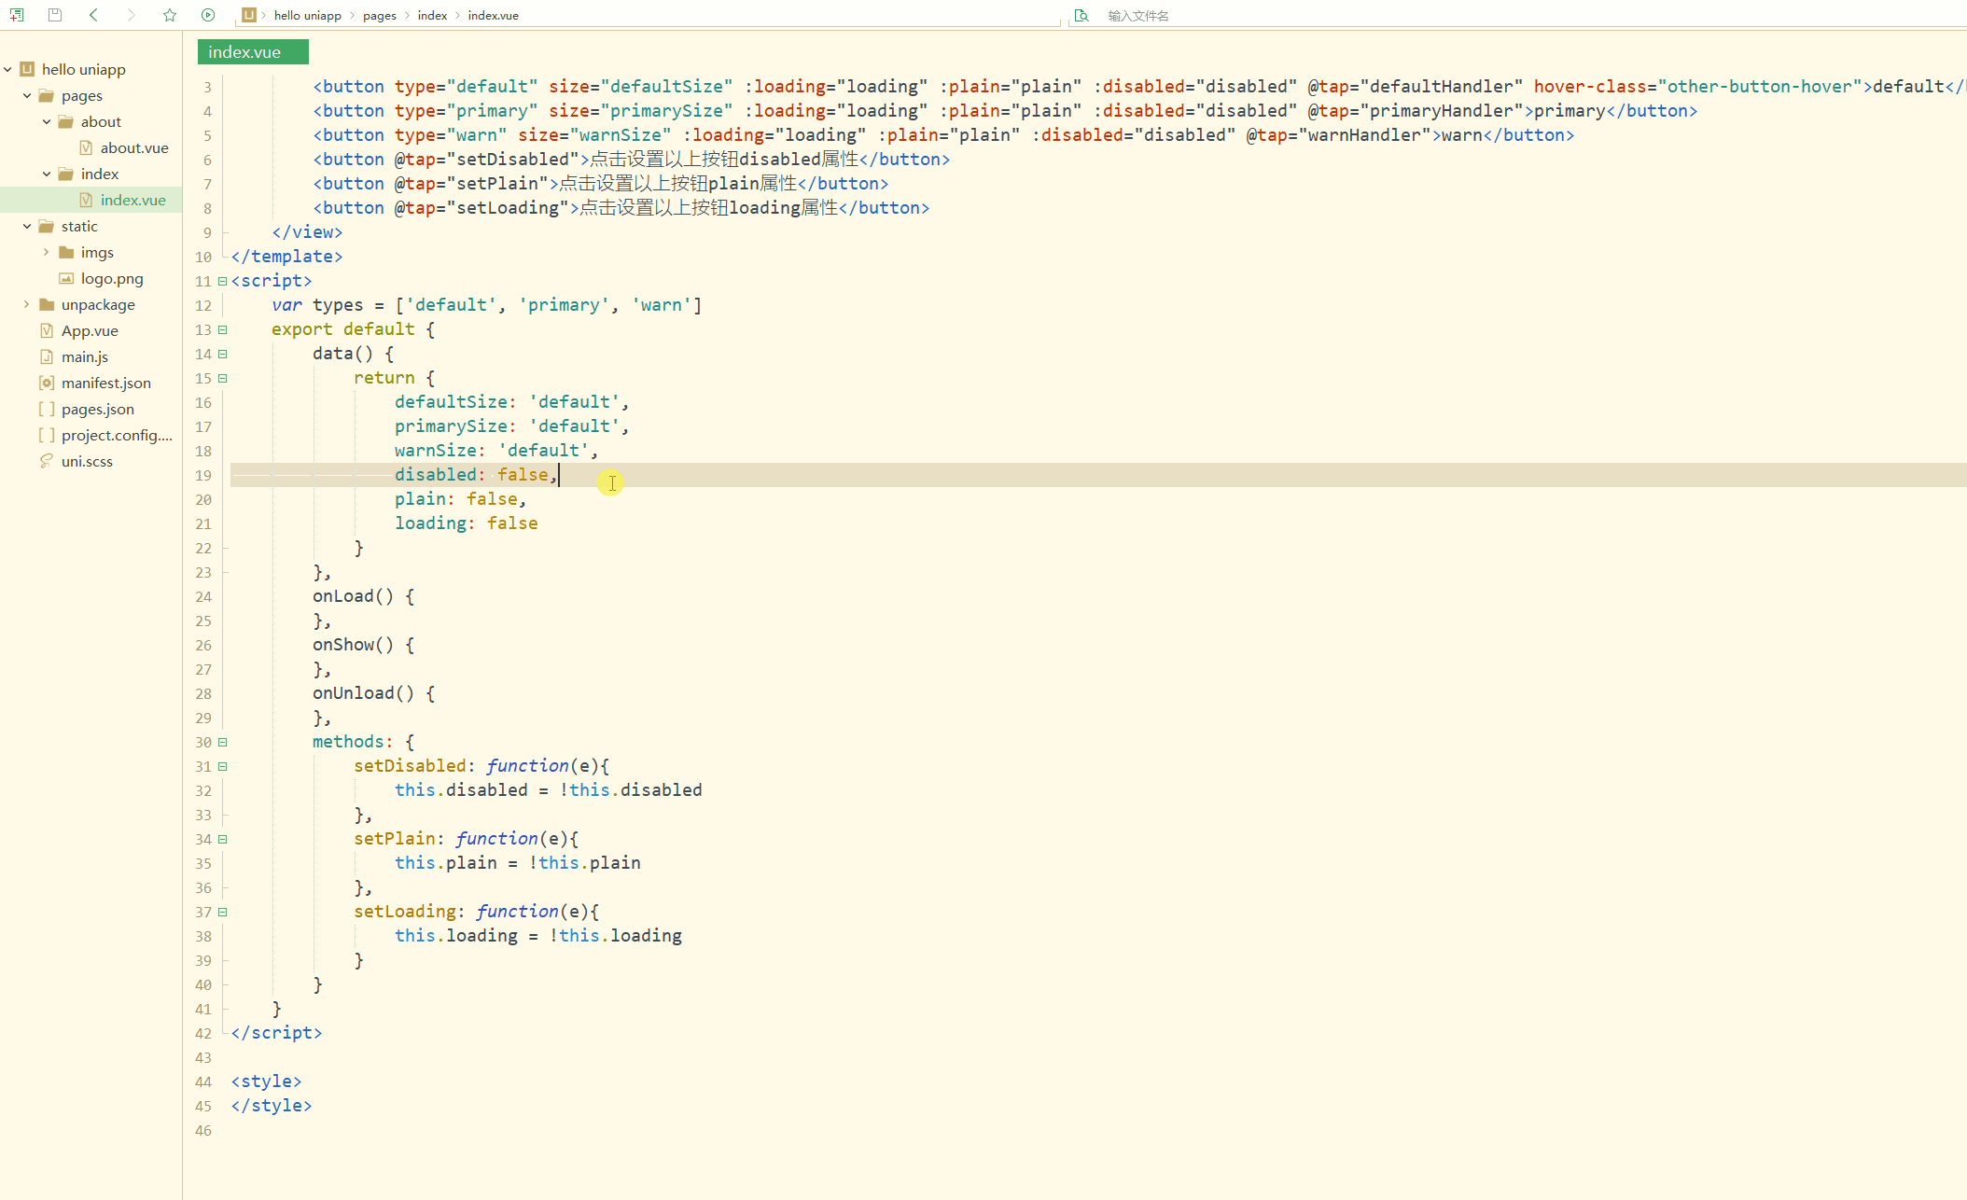Image resolution: width=1967 pixels, height=1200 pixels.
Task: Click the 'var types' declaration line
Action: (x=486, y=305)
